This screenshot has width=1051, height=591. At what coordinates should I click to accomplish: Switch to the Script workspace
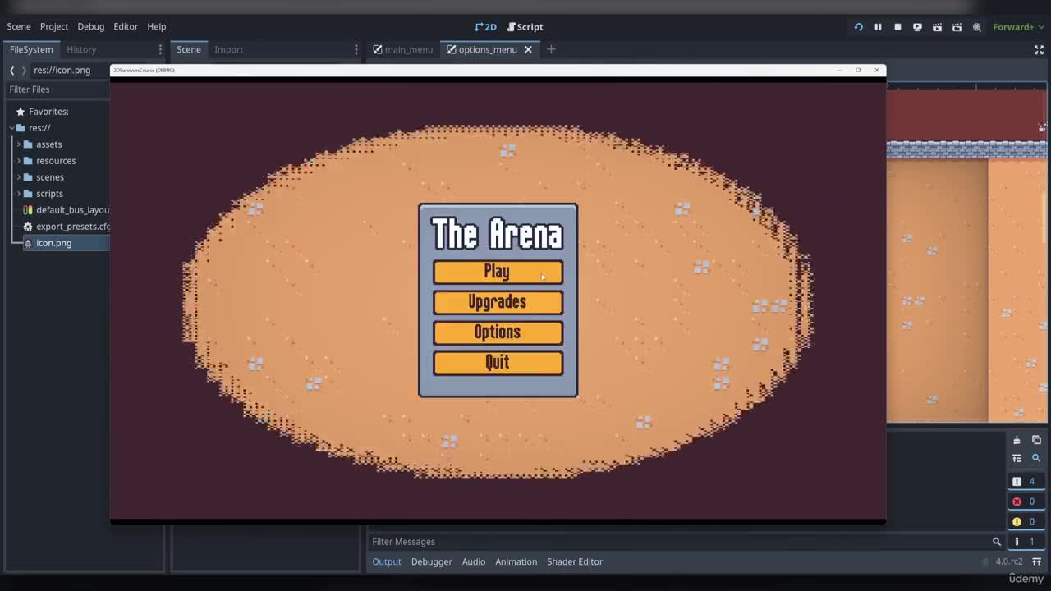tap(525, 27)
